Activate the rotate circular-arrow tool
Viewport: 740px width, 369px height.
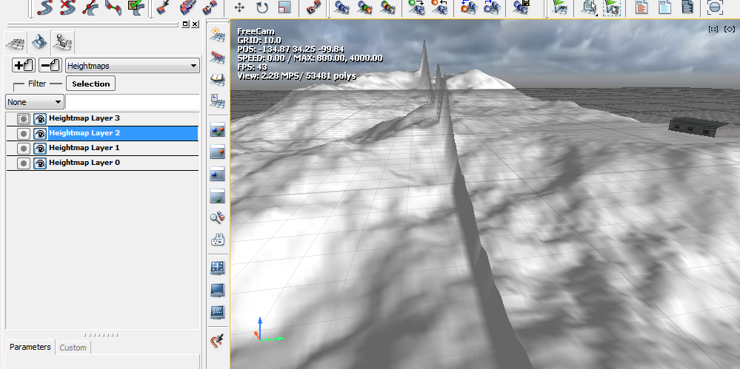point(262,7)
